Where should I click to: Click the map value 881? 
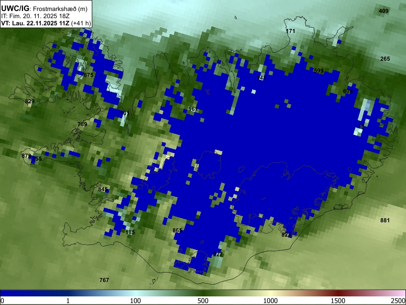click(385, 220)
